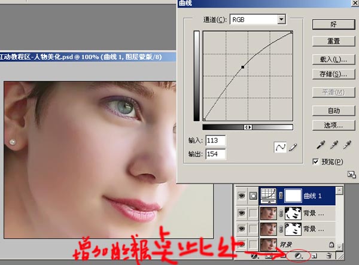Click the 自动 button
This screenshot has height=265, width=359.
tap(334, 111)
